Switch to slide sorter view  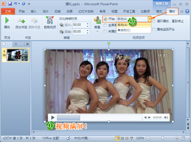pos(122,138)
